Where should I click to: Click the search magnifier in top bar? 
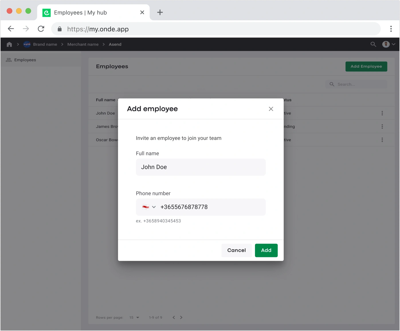(x=373, y=44)
